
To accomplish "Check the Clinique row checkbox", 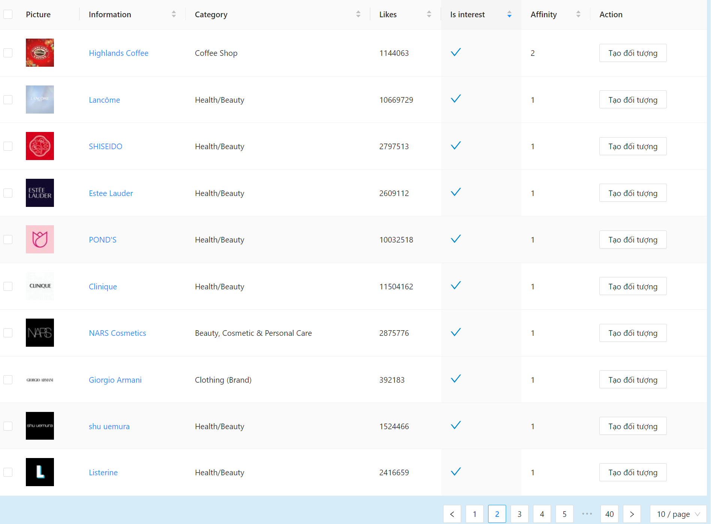I will [x=8, y=286].
